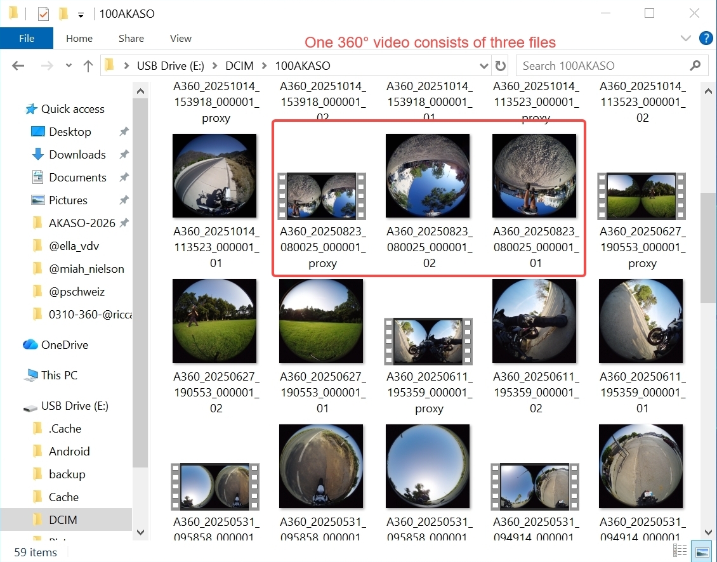The height and width of the screenshot is (562, 717).
Task: Click the navigation pane scroll up arrow
Action: pyautogui.click(x=140, y=91)
